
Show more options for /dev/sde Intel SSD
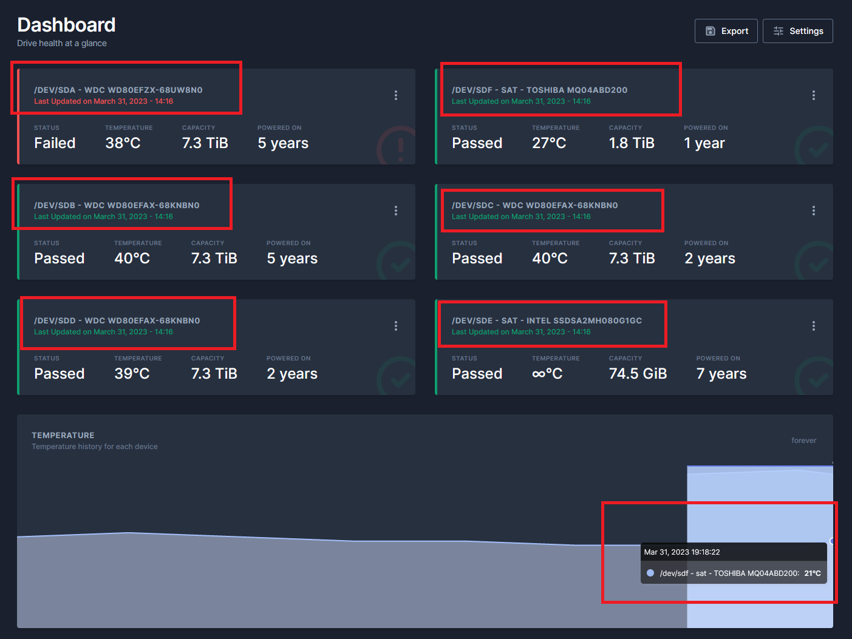point(814,326)
